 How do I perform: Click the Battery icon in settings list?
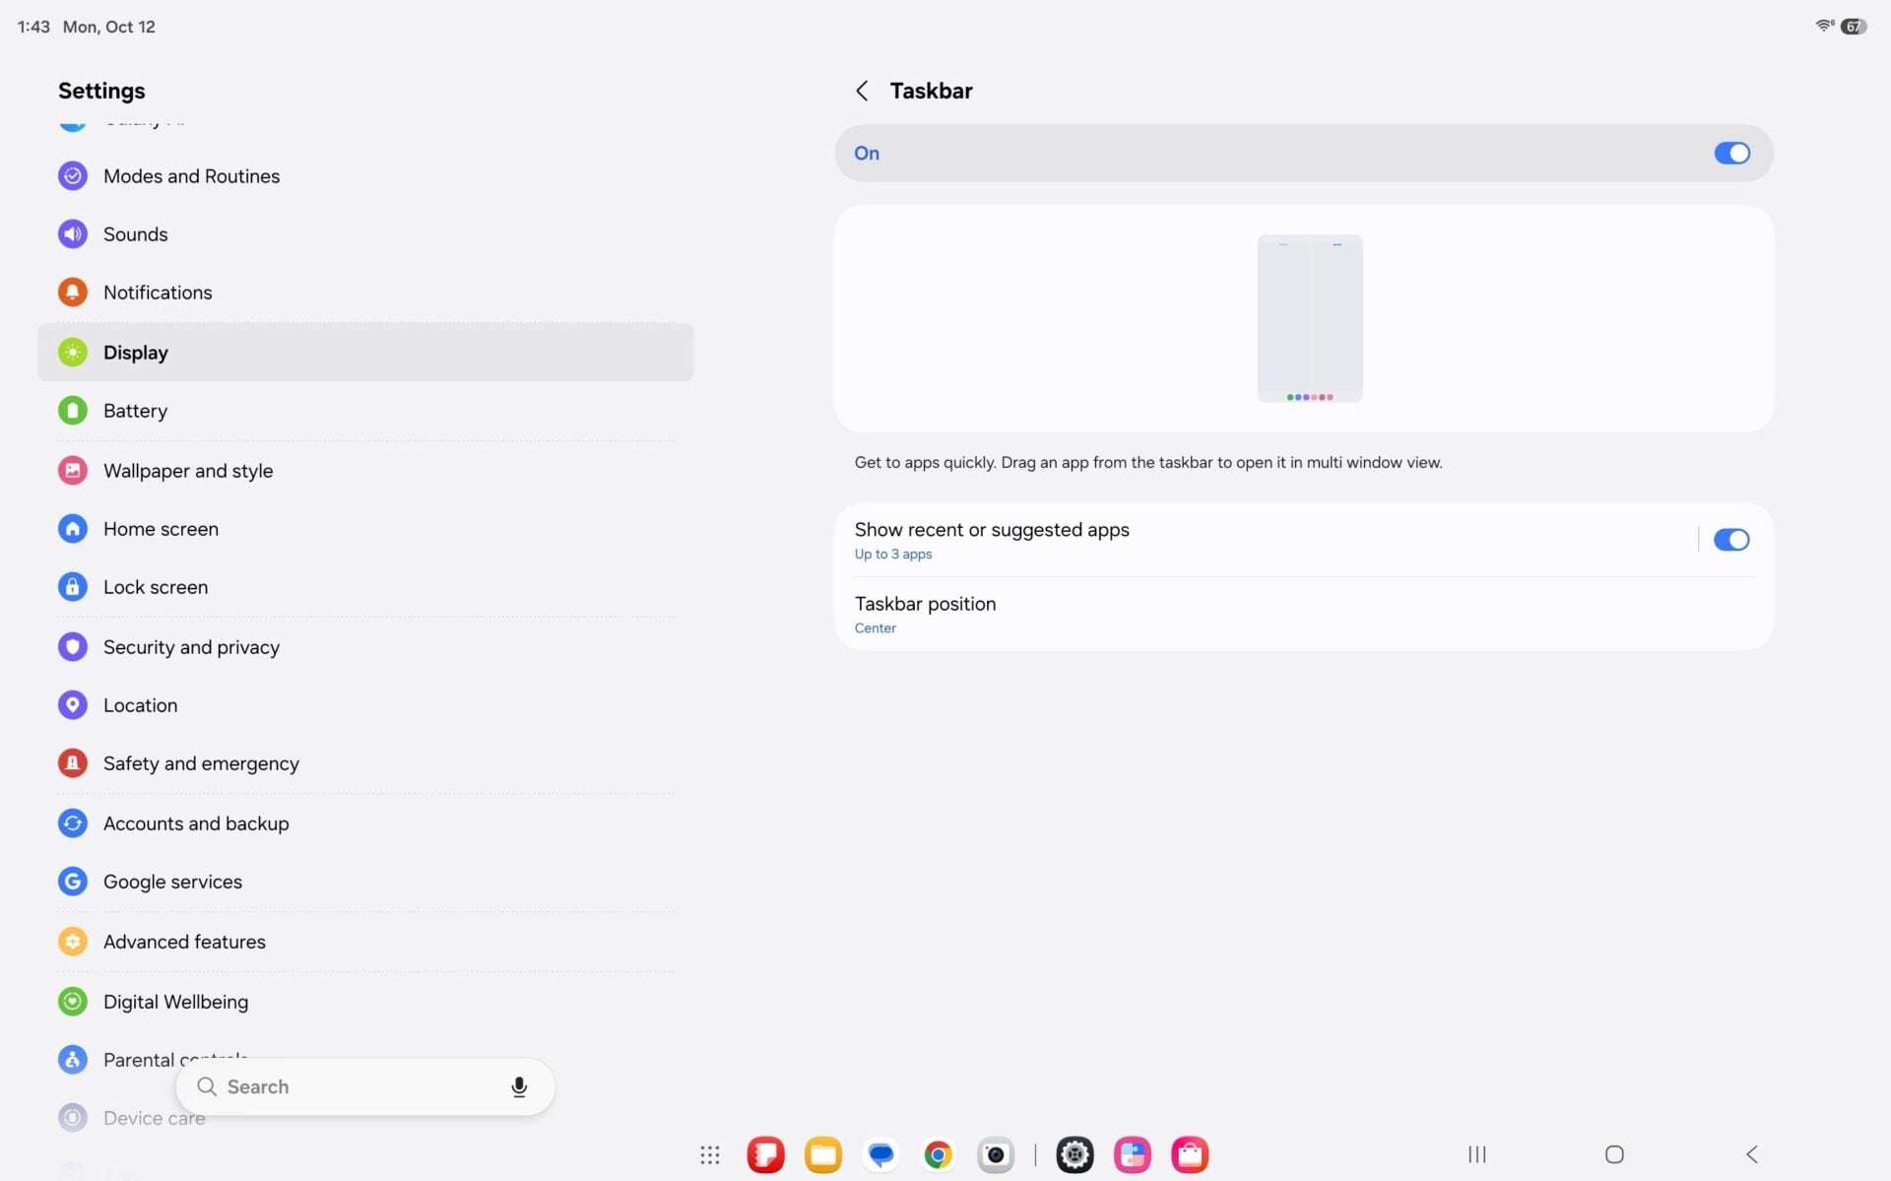73,411
